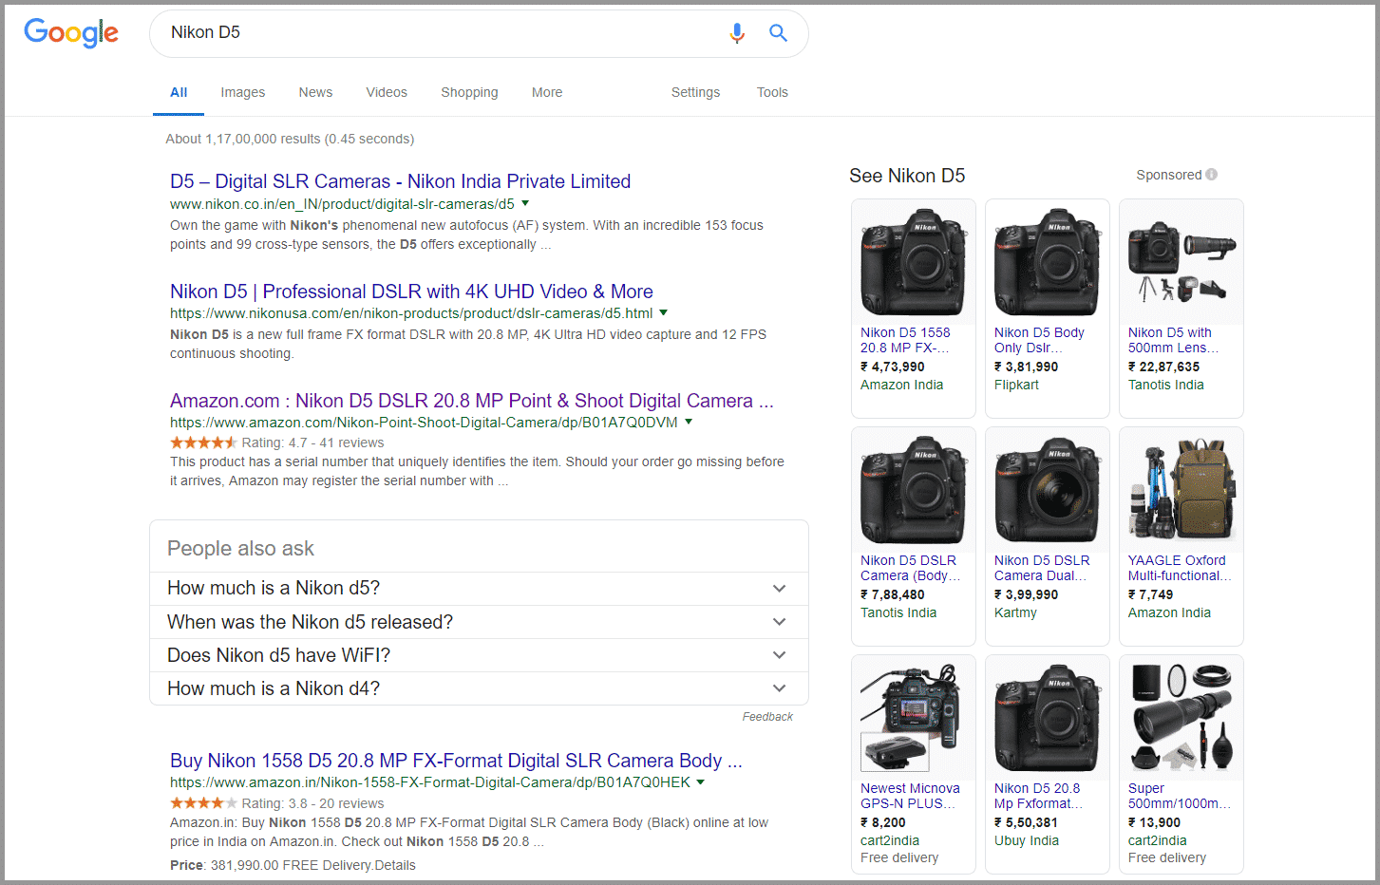Open Nikon D5 Body Only Flipkart product image
1380x885 pixels.
pos(1048,263)
